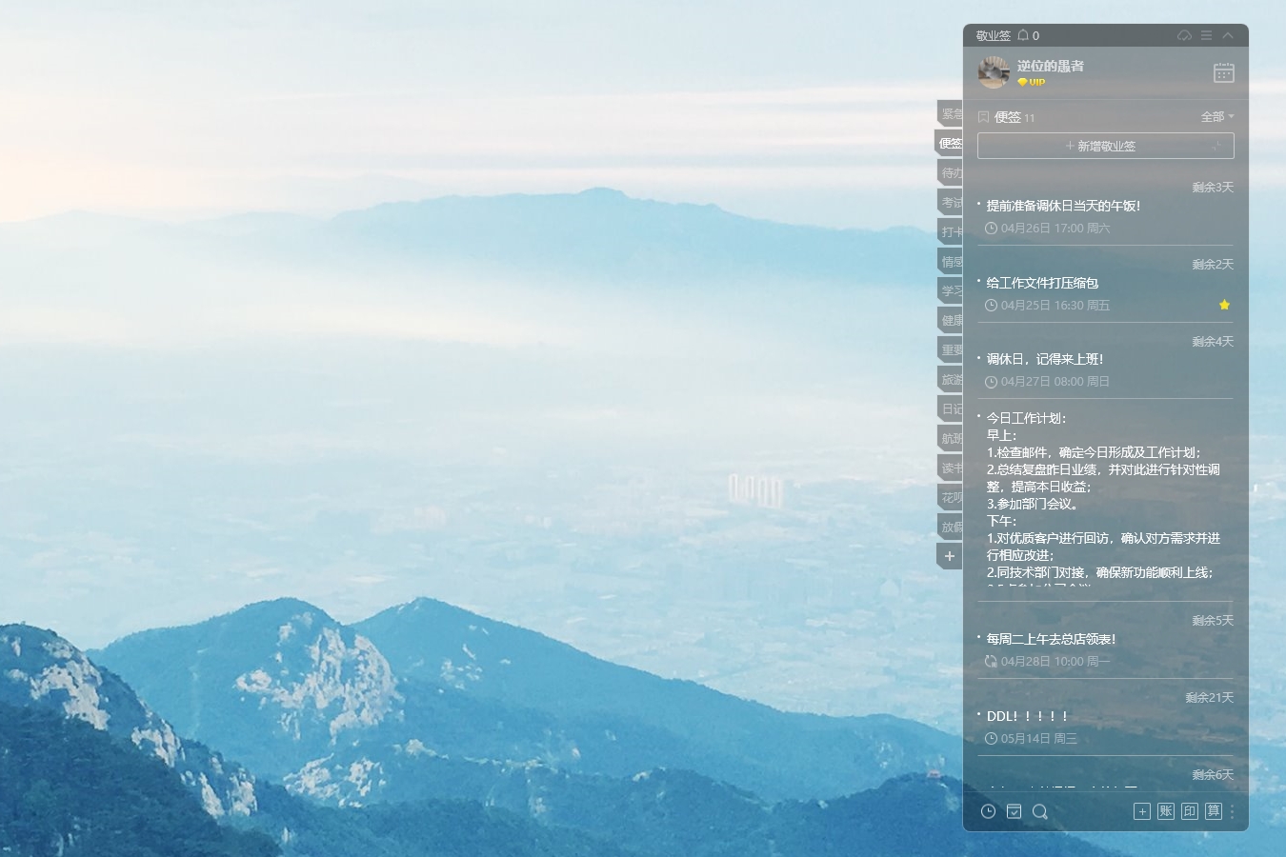Viewport: 1286px width, 857px height.
Task: Click the bookmark icon next to 便签
Action: [x=984, y=117]
